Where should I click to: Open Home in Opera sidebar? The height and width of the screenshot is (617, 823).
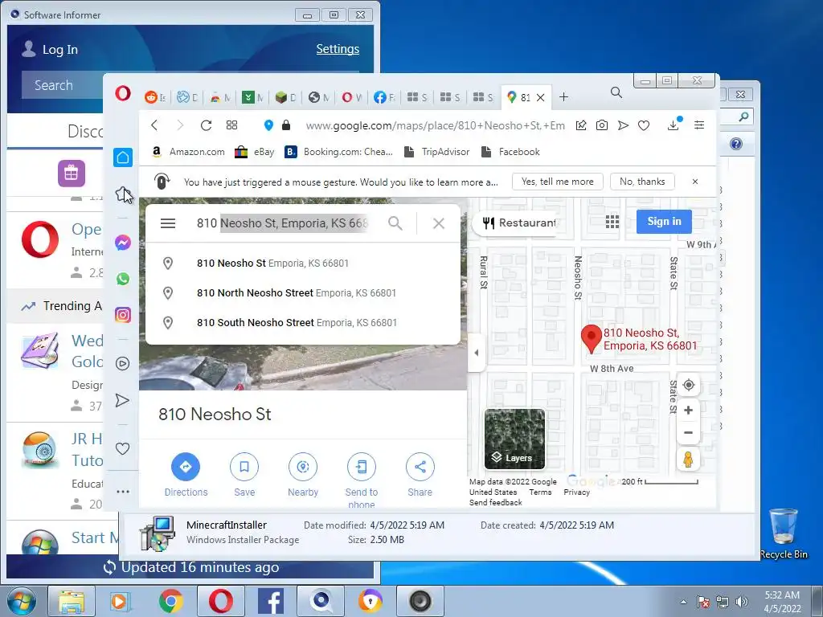pos(123,157)
